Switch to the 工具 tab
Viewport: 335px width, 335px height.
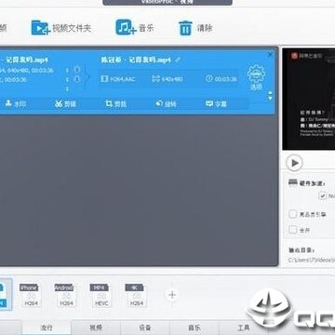point(244,328)
